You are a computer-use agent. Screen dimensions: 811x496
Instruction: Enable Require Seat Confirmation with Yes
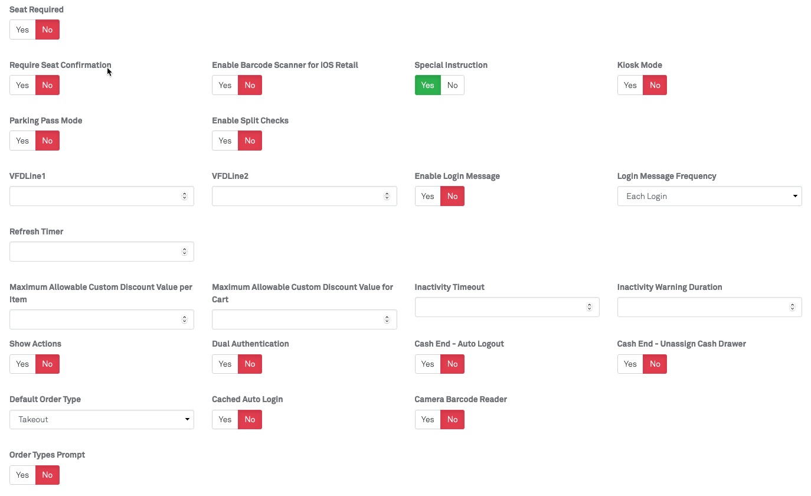22,85
